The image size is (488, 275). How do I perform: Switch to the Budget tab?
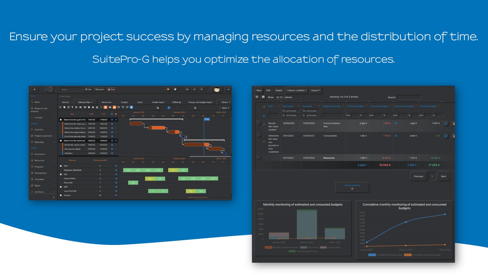(124, 102)
